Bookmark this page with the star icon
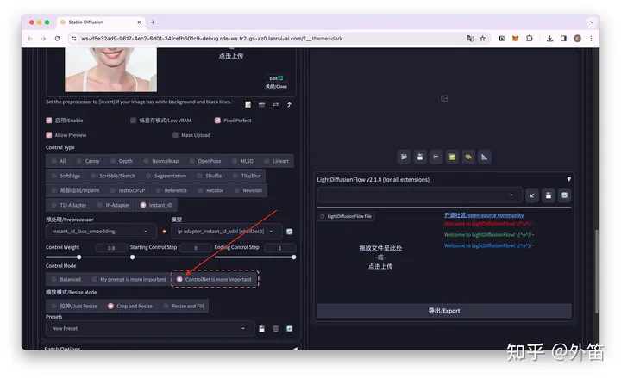Viewport: 621px width, 378px height. (482, 39)
